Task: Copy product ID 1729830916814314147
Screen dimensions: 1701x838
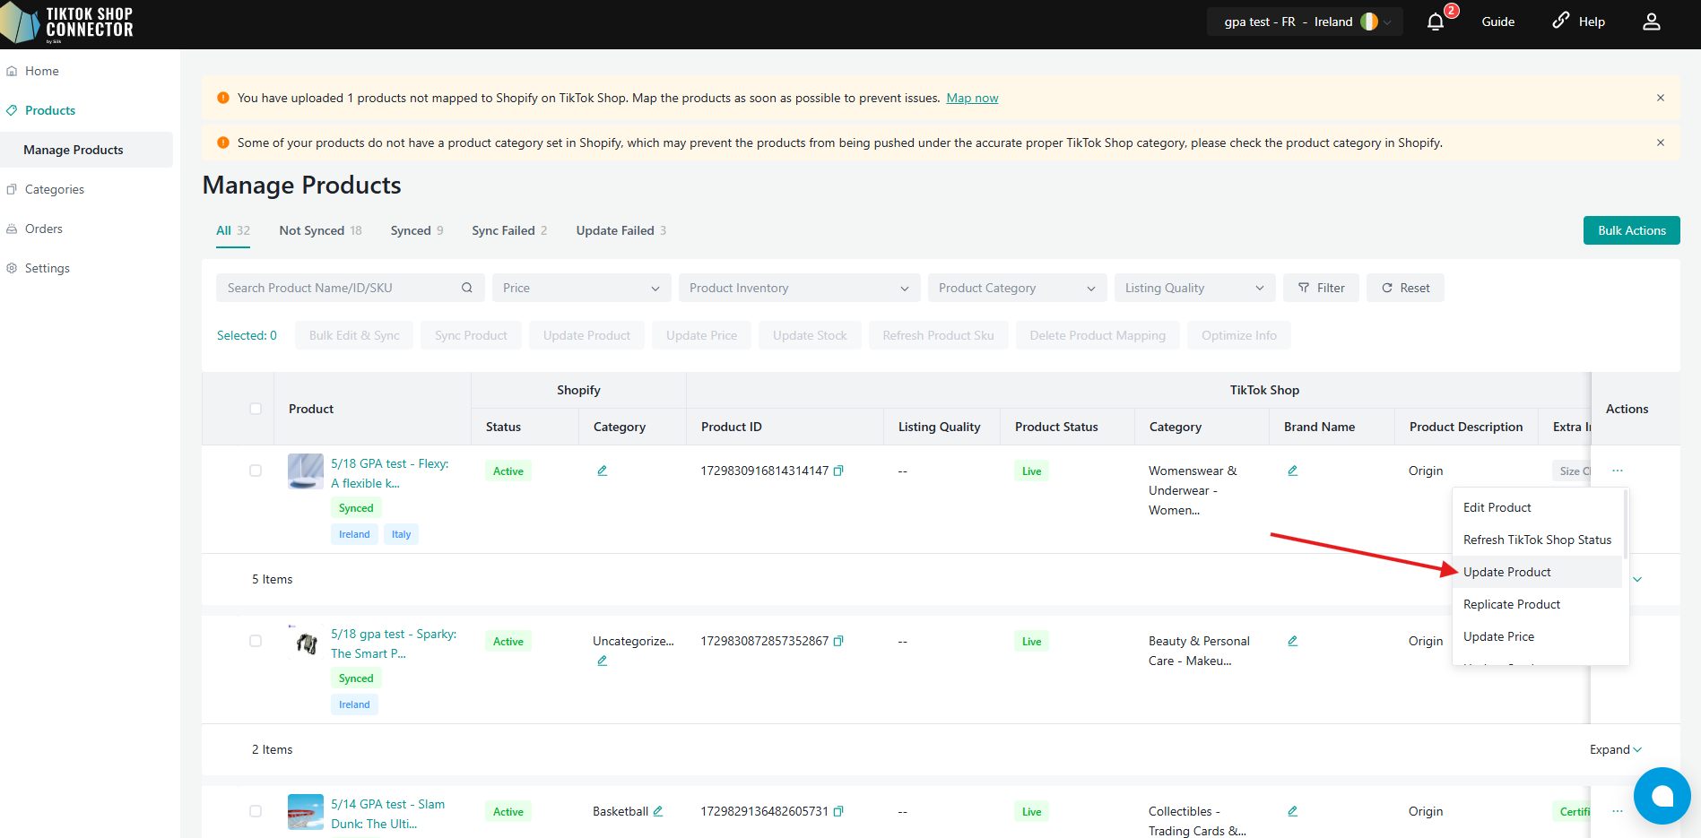Action: (x=838, y=471)
